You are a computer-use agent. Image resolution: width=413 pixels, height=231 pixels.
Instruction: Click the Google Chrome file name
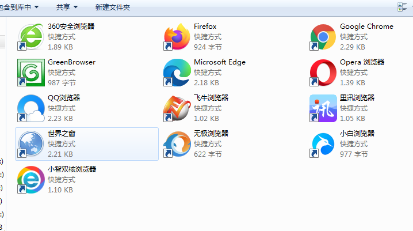click(366, 26)
